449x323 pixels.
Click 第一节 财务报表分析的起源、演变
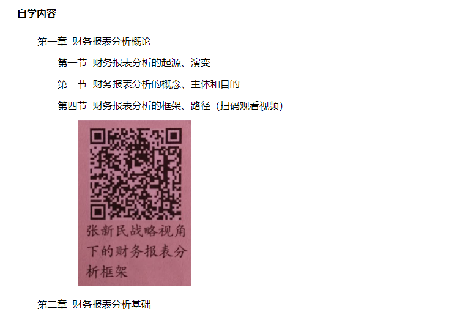coord(134,63)
